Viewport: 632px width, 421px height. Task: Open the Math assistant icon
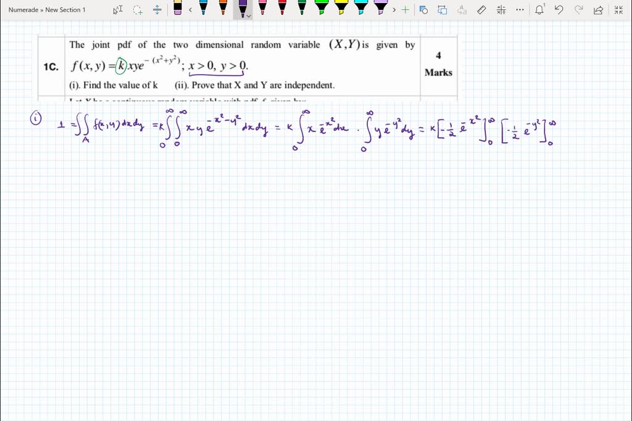501,10
